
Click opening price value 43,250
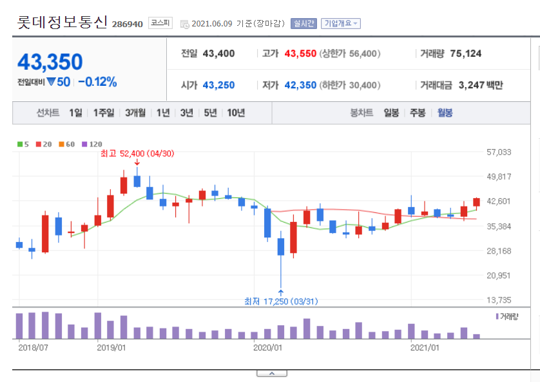coord(218,85)
